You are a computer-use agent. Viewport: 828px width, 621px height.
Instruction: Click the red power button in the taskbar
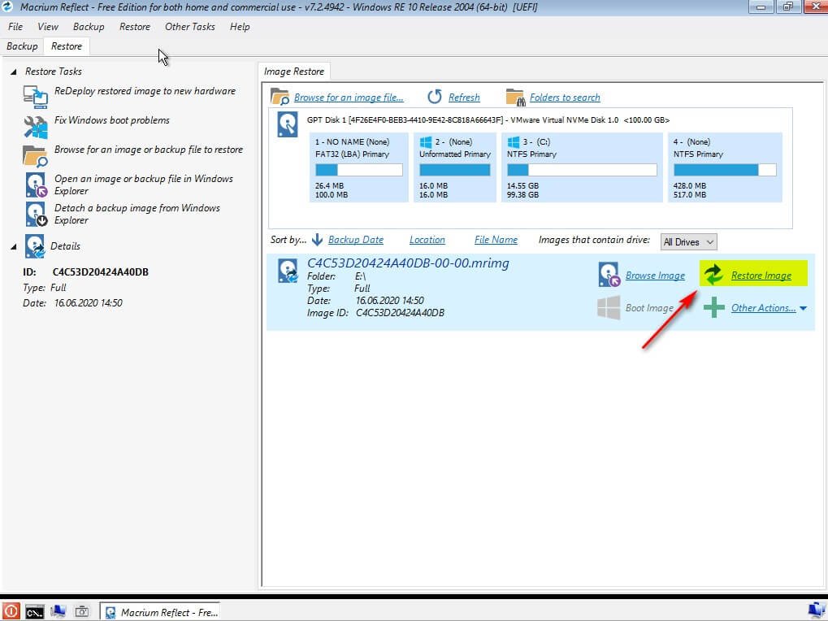tap(10, 611)
